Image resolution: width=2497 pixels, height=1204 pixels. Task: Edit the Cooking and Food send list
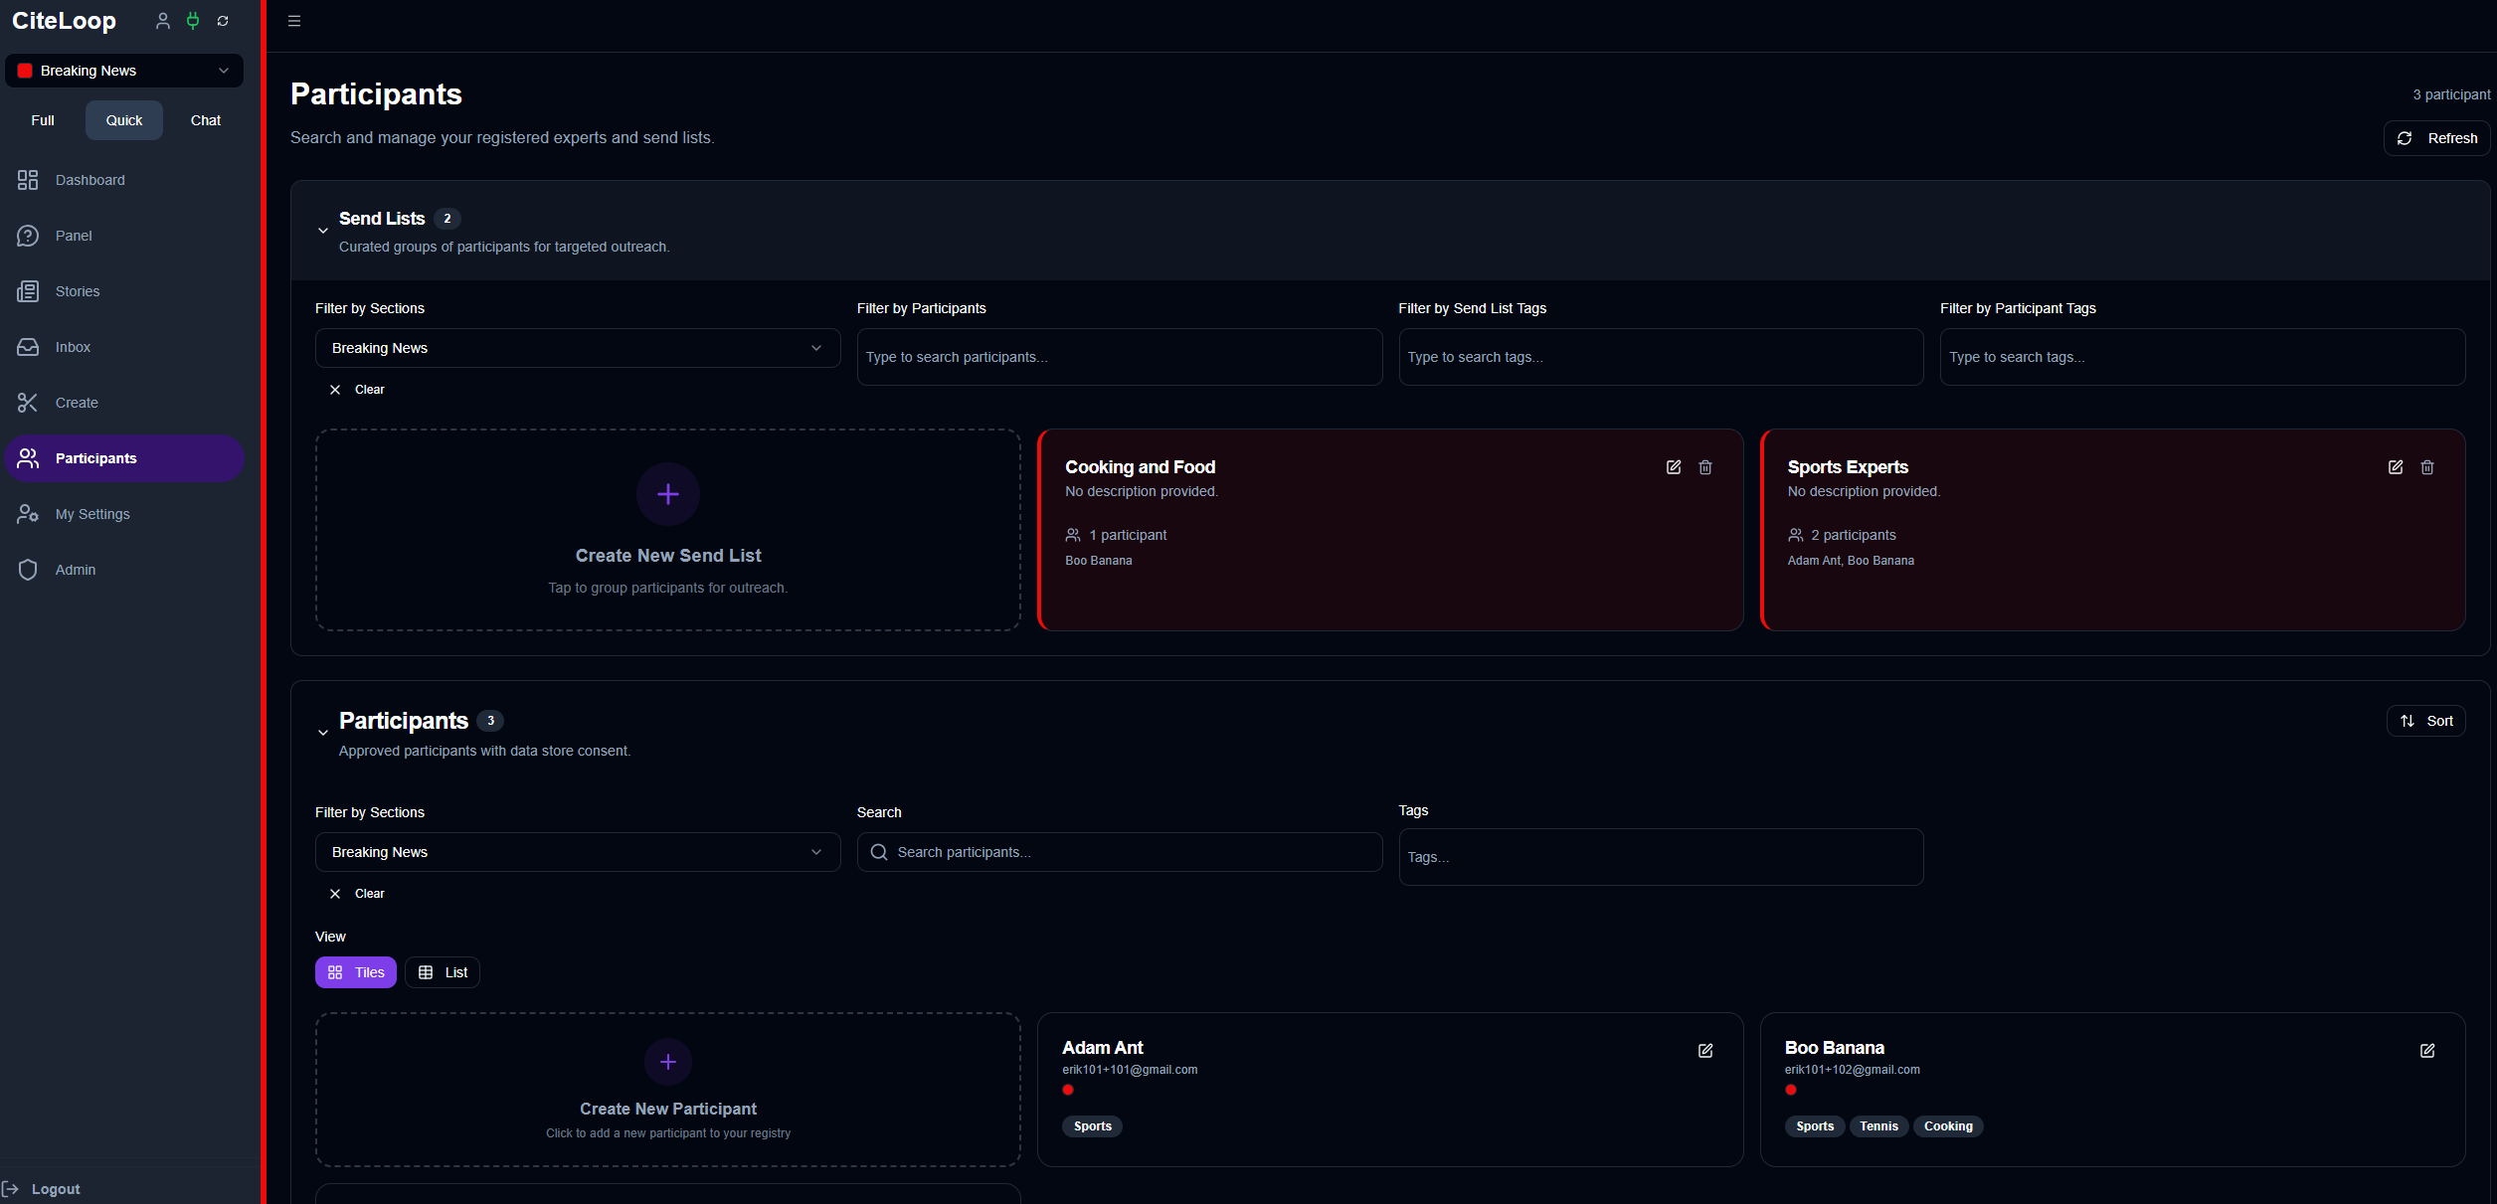pos(1674,467)
